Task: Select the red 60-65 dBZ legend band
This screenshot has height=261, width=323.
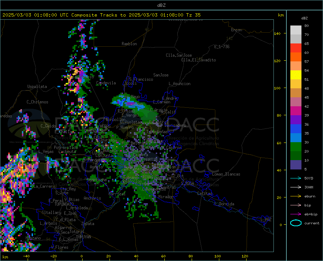Action: tap(296, 48)
